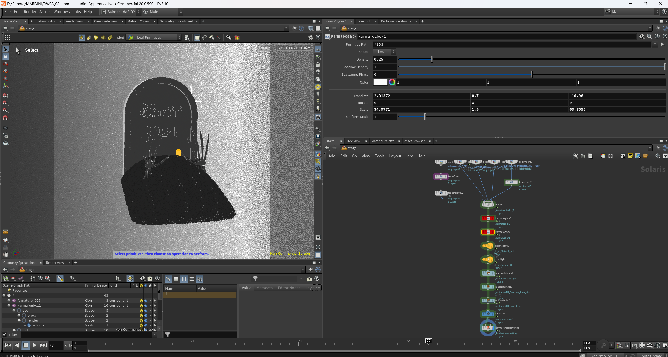Click the Translate X field 2.01372

click(x=421, y=96)
